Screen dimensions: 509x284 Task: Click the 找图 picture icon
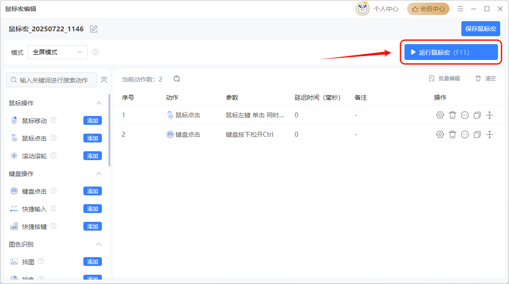click(x=14, y=262)
